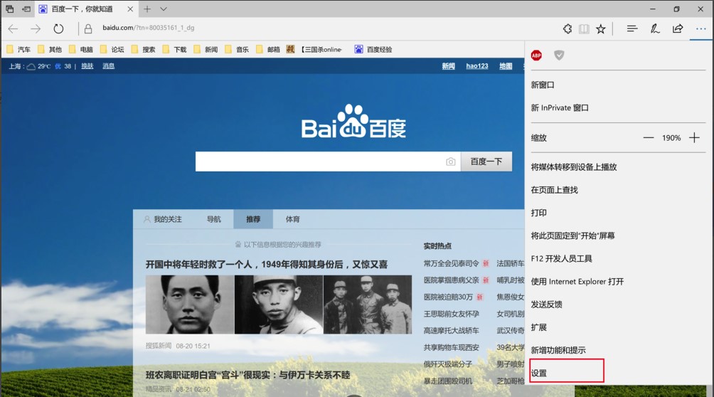Open the 地图 link

tap(506, 66)
